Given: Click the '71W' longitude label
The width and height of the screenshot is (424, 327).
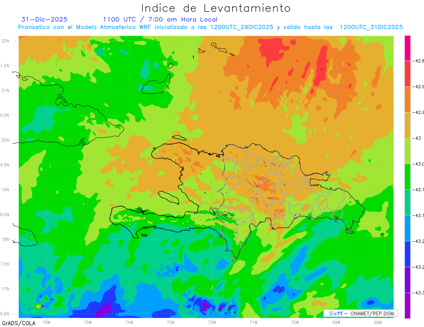Looking at the screenshot, I should pos(253,322).
